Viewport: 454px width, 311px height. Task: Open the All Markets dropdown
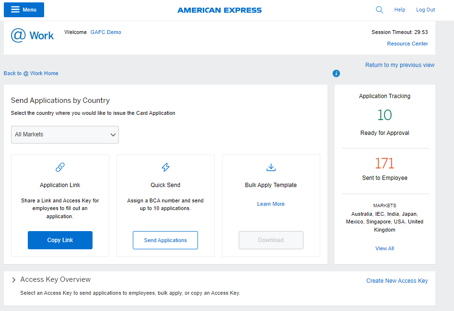click(65, 134)
